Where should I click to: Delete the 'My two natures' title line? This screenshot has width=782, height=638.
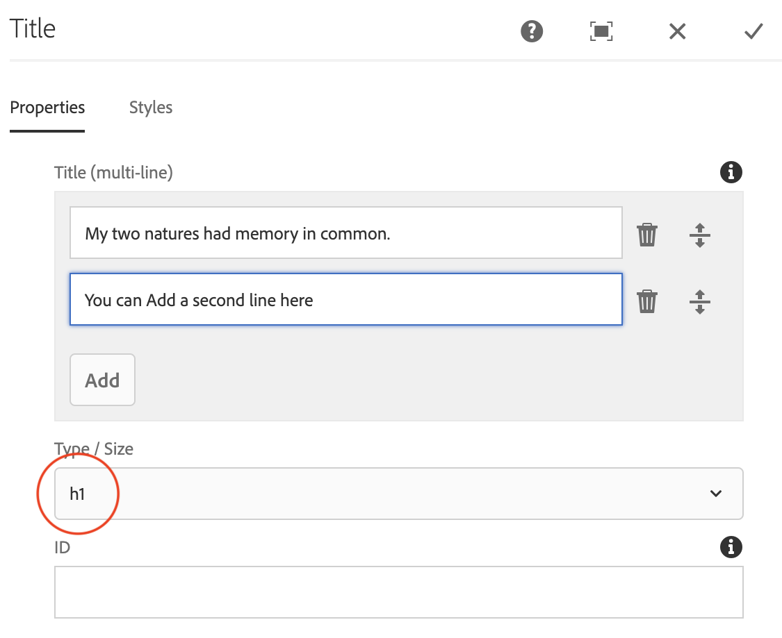point(646,235)
